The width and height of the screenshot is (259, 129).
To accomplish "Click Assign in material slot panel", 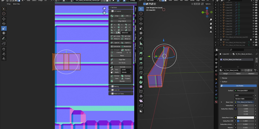I will [225, 74].
